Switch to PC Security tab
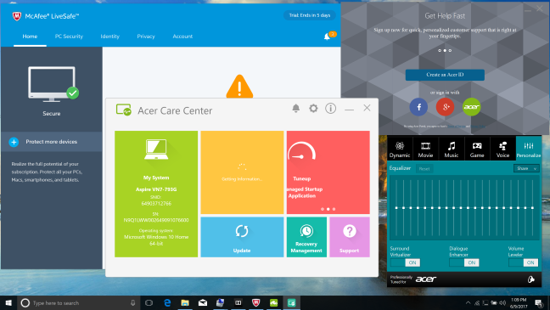550x310 pixels. 69,37
